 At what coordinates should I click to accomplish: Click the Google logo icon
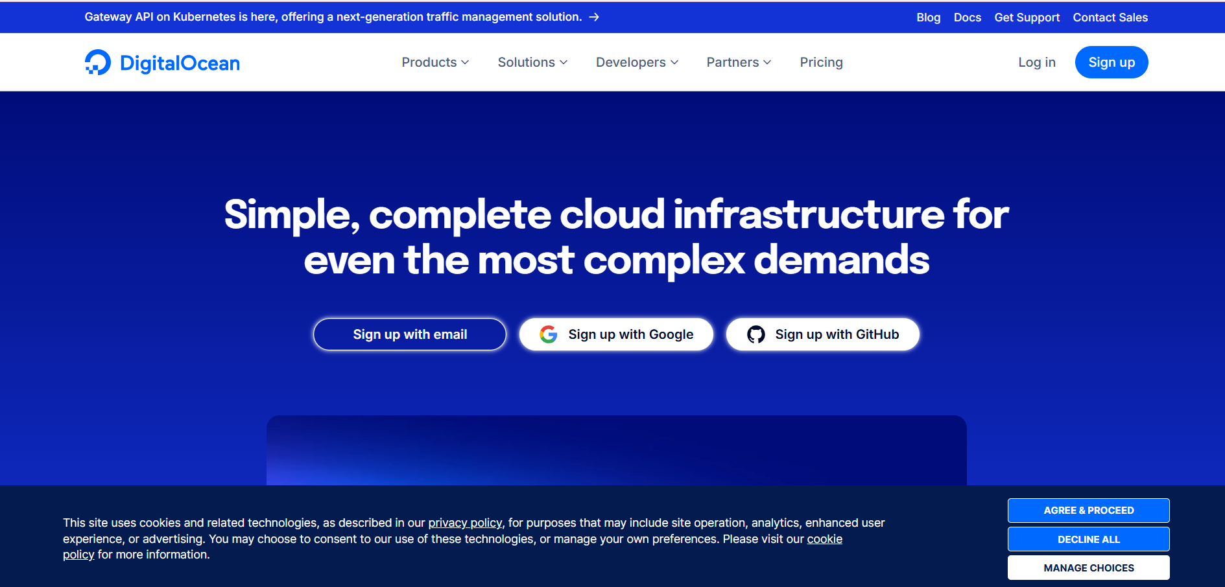(549, 334)
